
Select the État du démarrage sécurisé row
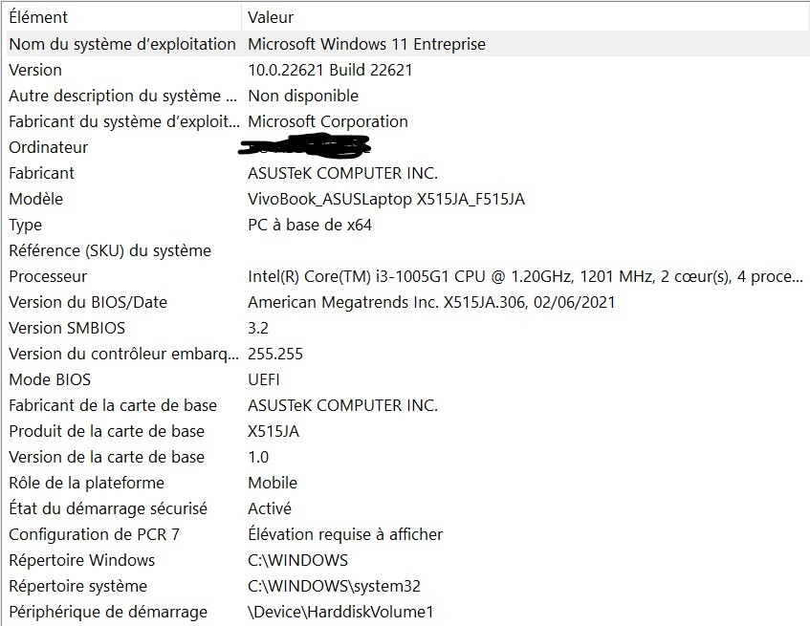point(406,508)
